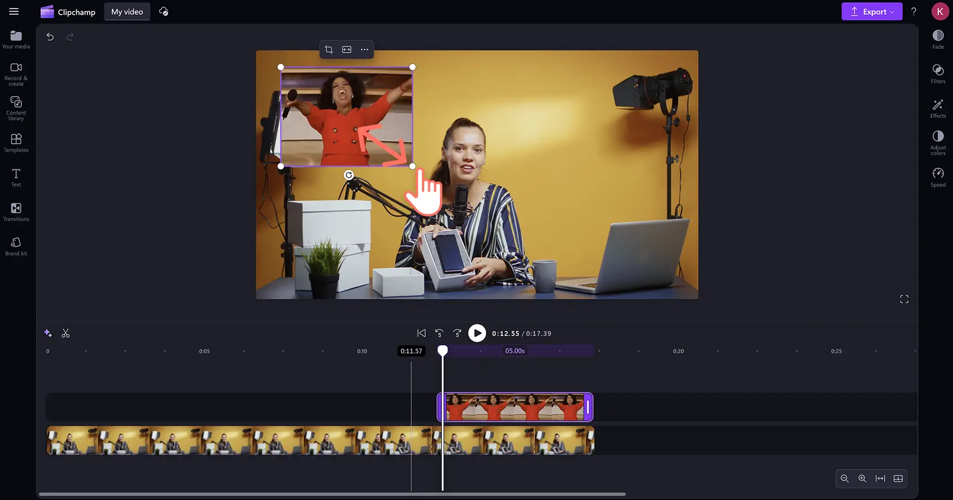
Task: Open the K account avatar
Action: coord(940,11)
